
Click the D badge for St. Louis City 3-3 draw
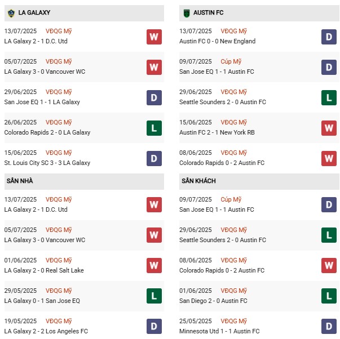point(154,158)
